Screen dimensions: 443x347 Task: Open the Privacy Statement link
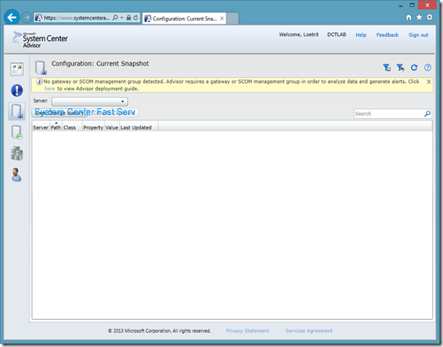tap(248, 331)
